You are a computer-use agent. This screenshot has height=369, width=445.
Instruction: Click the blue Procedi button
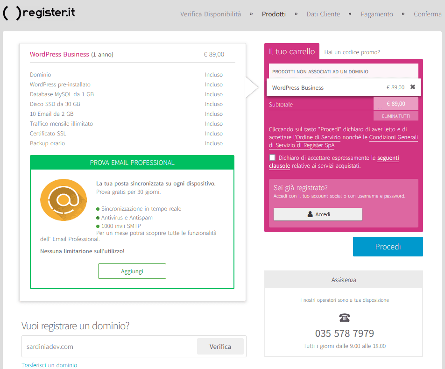[x=388, y=247]
